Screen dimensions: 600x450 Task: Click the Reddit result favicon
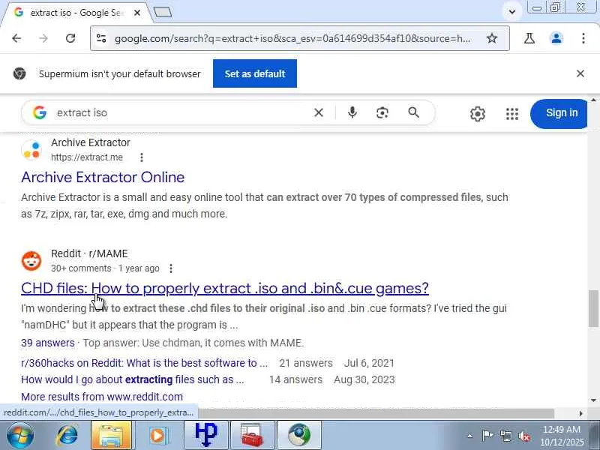(x=31, y=260)
